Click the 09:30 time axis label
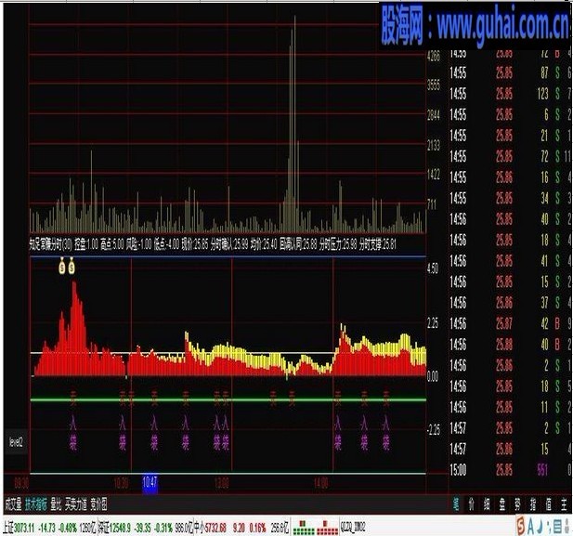The height and width of the screenshot is (536, 573). pyautogui.click(x=21, y=484)
